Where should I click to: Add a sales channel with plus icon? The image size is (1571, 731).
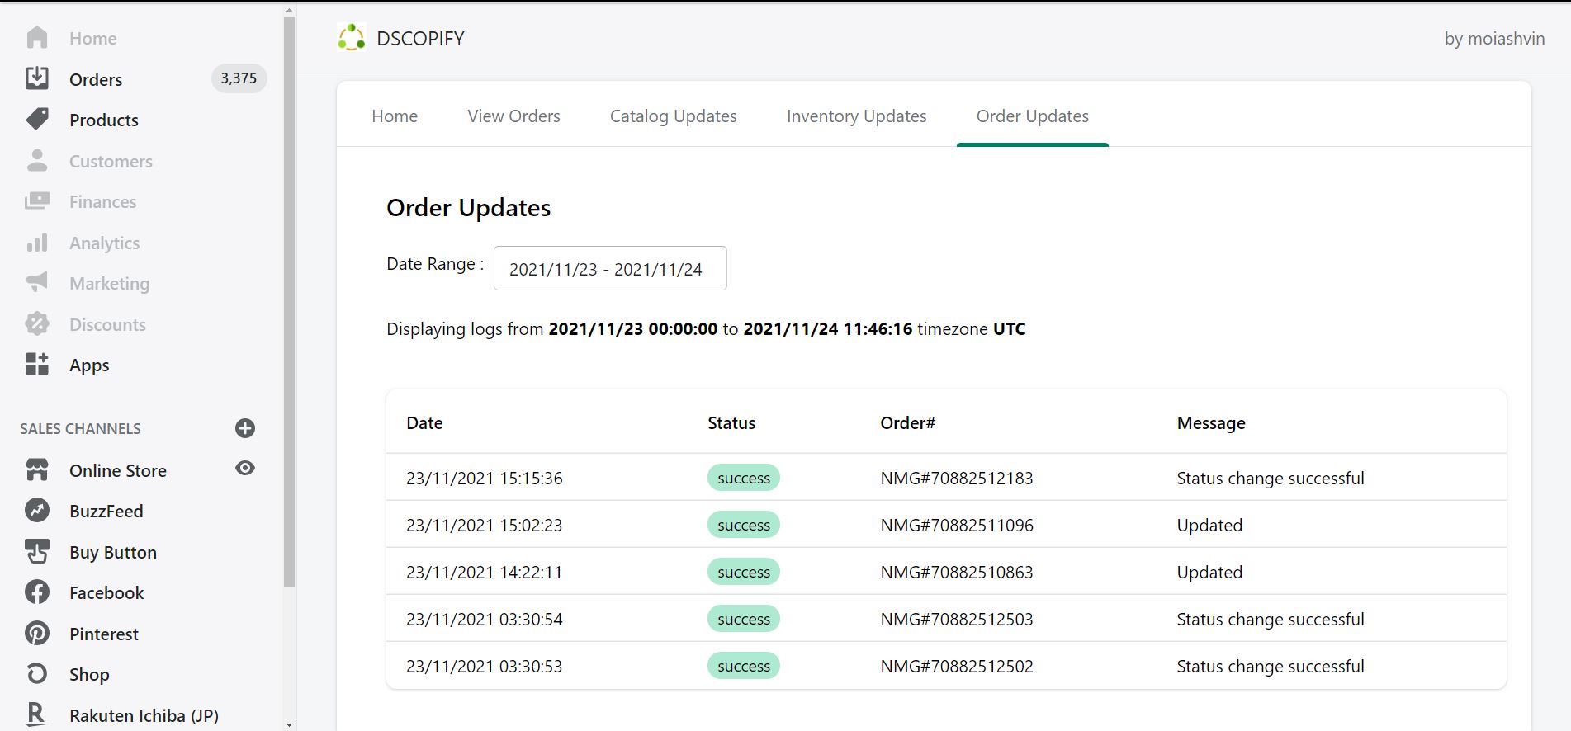(245, 428)
